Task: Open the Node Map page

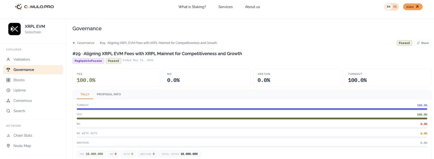Action: (33, 146)
